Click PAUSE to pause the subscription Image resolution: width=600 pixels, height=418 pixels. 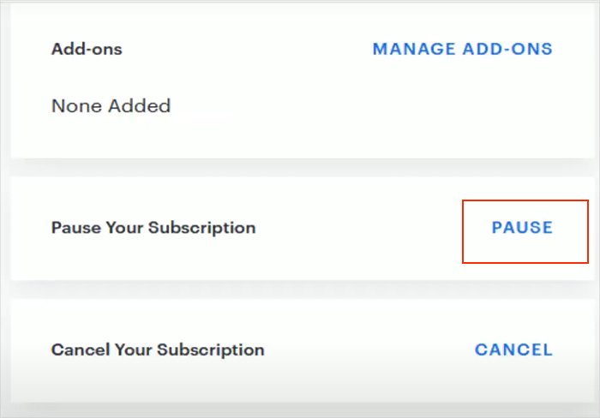coord(522,228)
